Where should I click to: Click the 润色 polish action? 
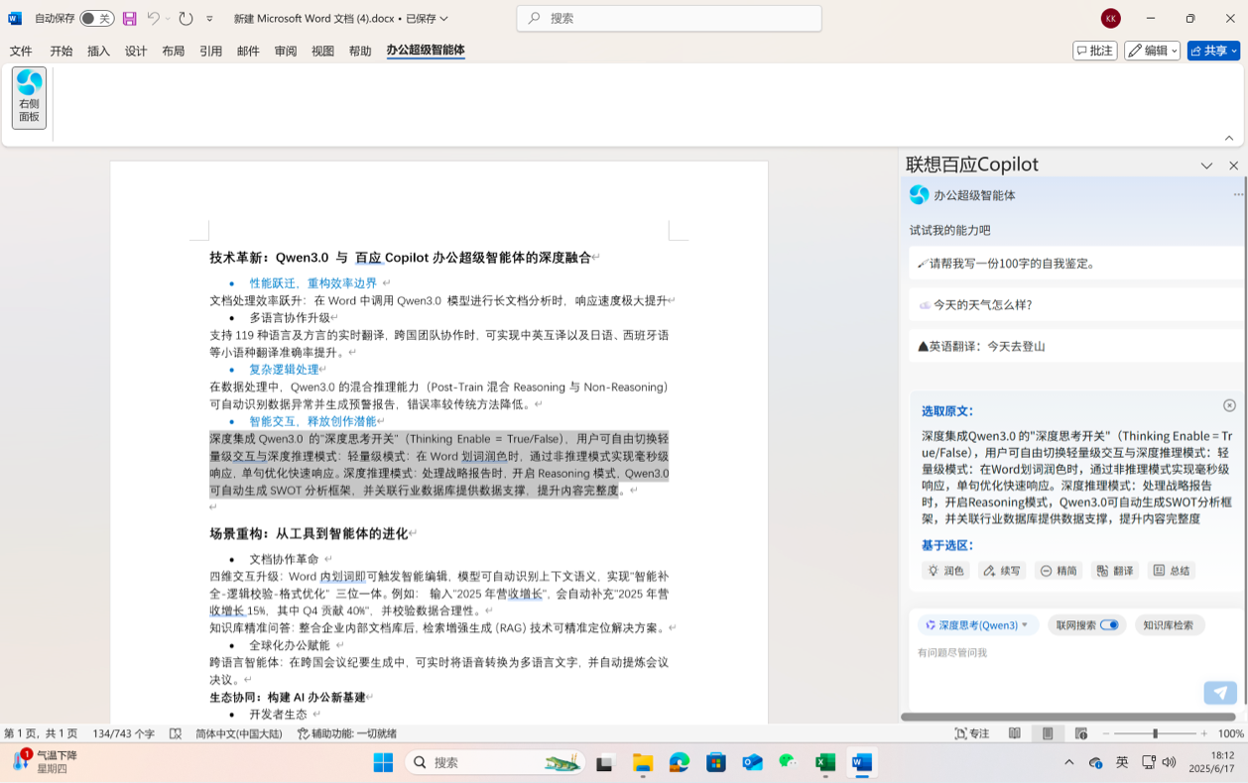pos(945,571)
